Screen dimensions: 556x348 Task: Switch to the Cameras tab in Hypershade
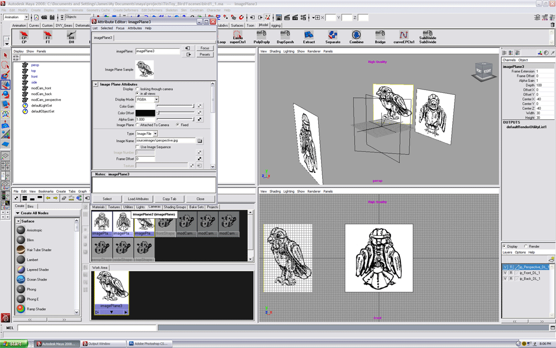tap(154, 207)
